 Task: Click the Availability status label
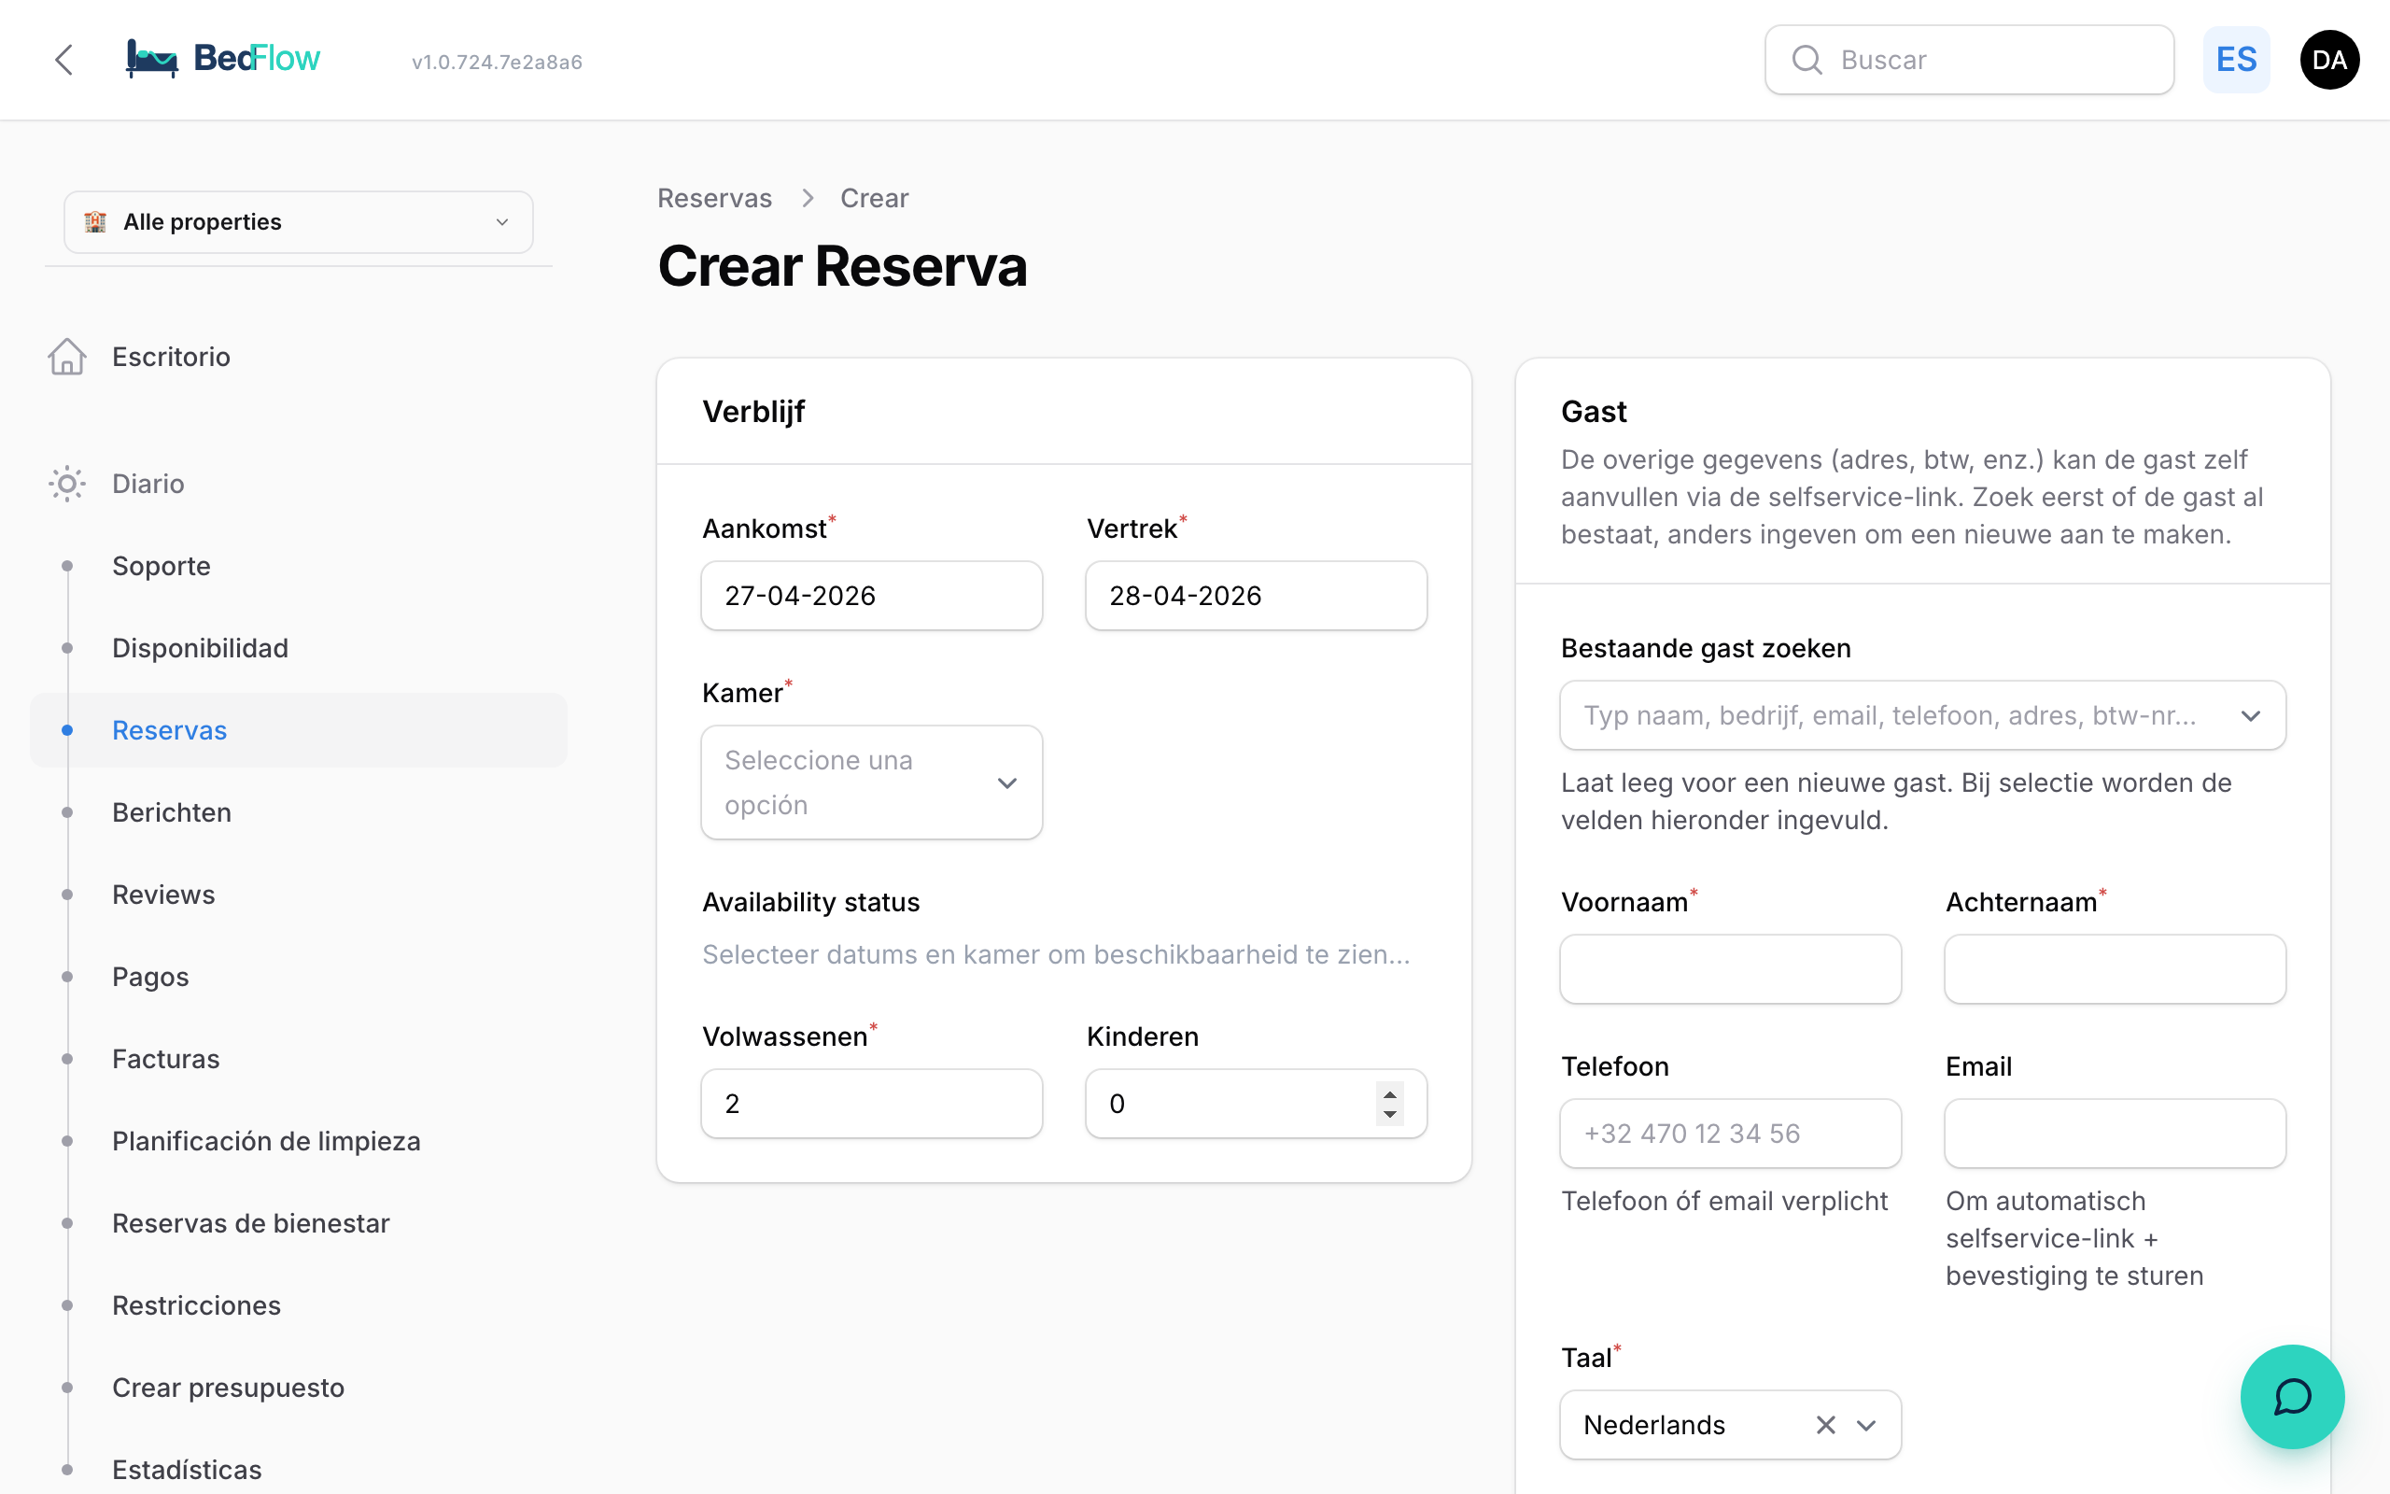click(809, 902)
